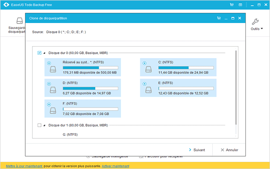This screenshot has width=270, height=169.
Task: Select the E: (NTFS) radio button
Action: 144,84
